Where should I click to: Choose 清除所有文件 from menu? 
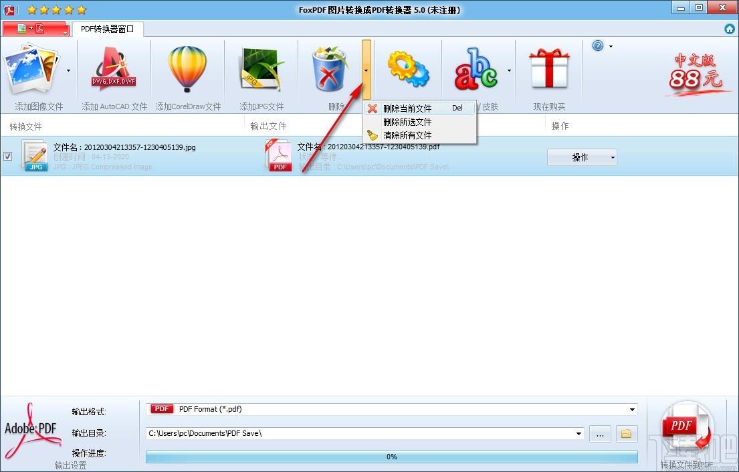(419, 135)
